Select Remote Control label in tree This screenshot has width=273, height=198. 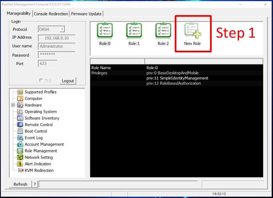(39, 125)
